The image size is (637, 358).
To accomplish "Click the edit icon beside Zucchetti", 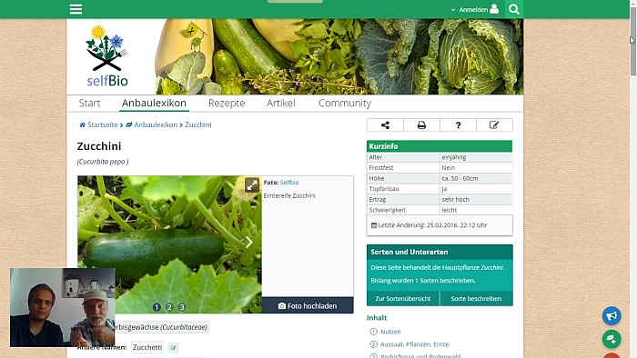I will (x=174, y=347).
